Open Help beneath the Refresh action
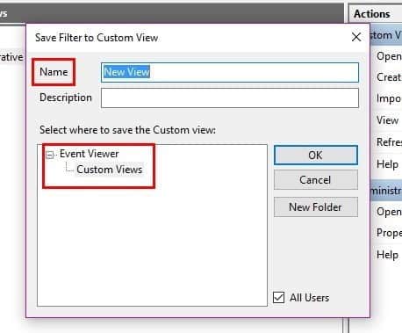 pos(387,164)
